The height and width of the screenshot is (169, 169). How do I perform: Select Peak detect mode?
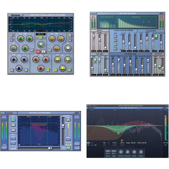[x=108, y=151]
